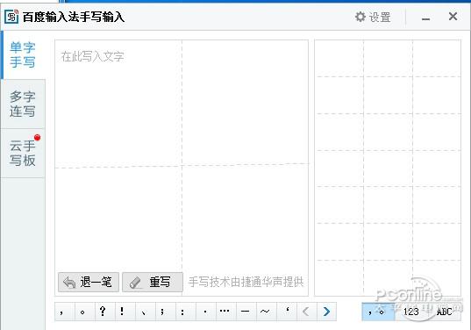Click the 退一笔 undo stroke button
Image resolution: width=471 pixels, height=330 pixels.
(89, 282)
